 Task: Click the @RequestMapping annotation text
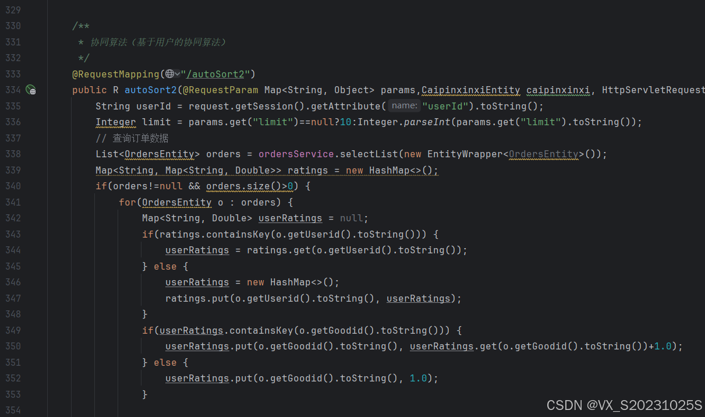coord(115,74)
